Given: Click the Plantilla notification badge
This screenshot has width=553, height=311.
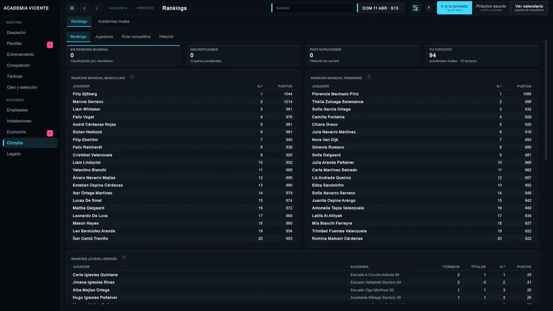Looking at the screenshot, I should tap(50, 44).
